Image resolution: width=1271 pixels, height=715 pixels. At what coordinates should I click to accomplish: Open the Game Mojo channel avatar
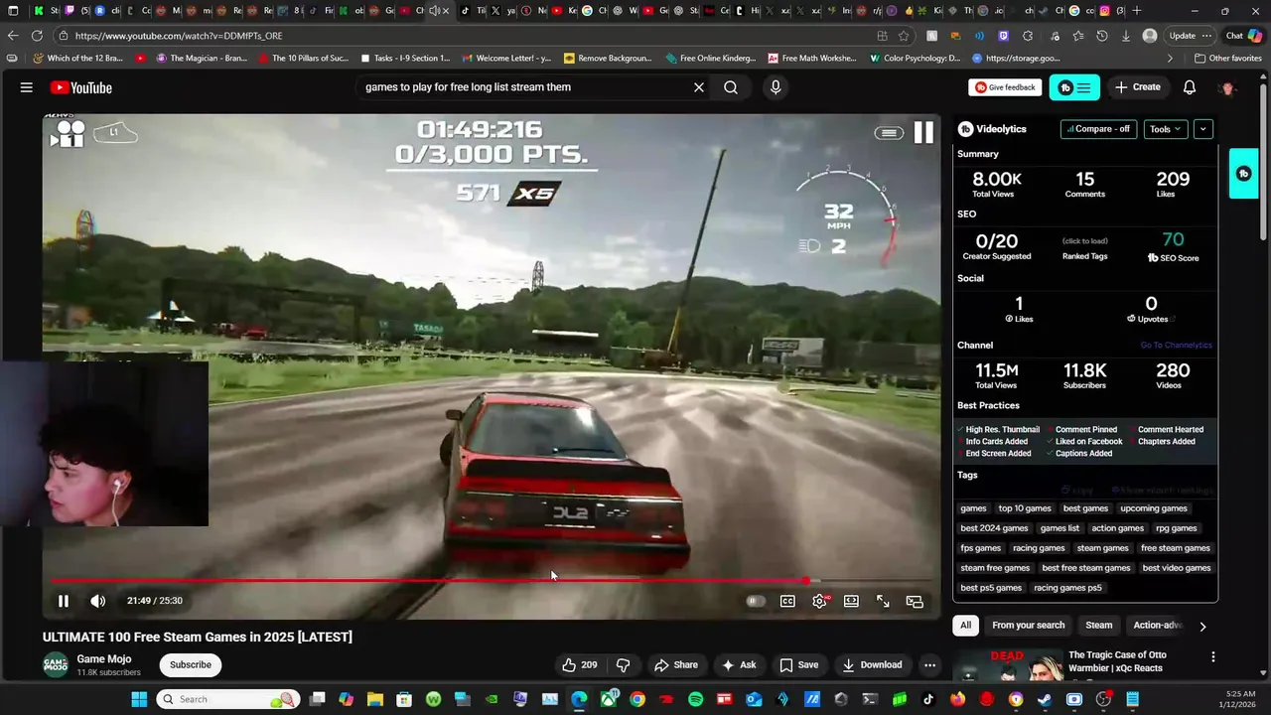click(56, 665)
